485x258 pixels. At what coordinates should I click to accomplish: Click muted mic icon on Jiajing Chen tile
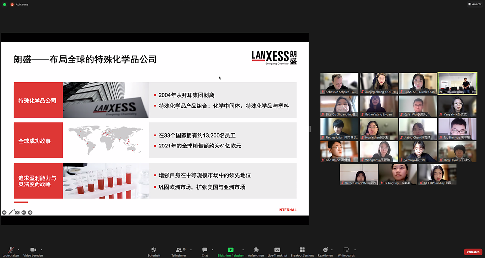pyautogui.click(x=402, y=137)
